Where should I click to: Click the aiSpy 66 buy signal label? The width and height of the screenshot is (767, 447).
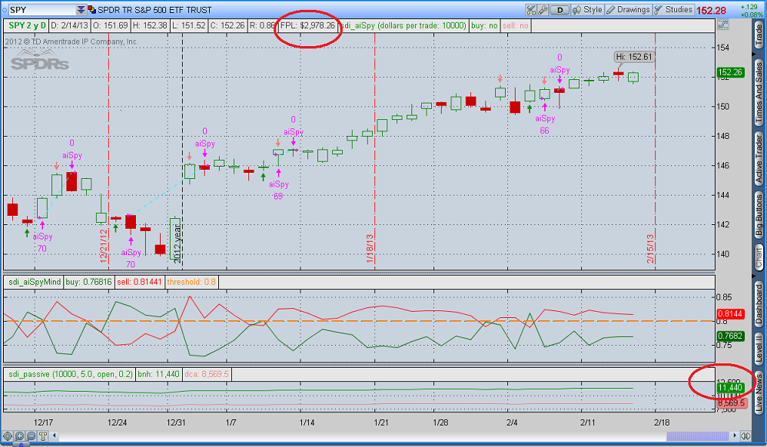pos(545,124)
